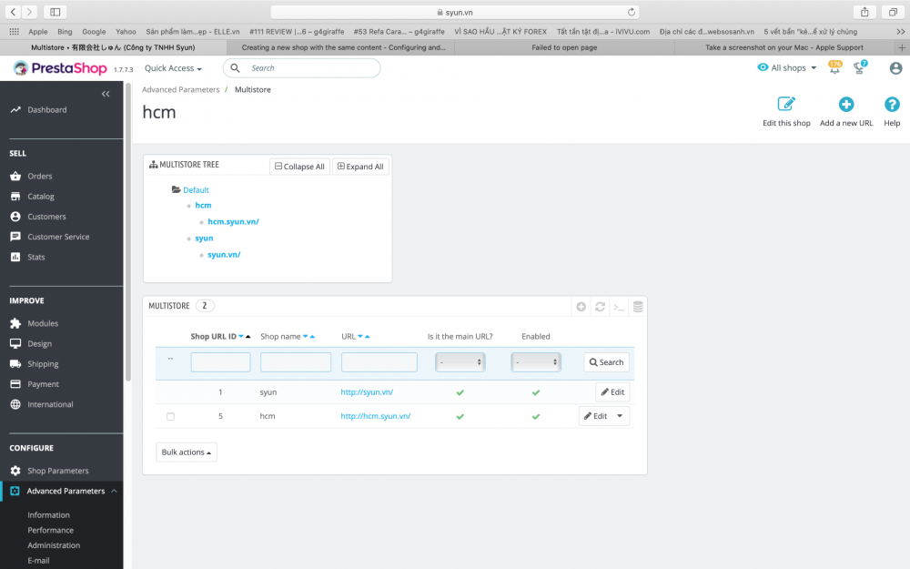This screenshot has width=910, height=569.
Task: Open Catalog in the sidebar
Action: (41, 197)
